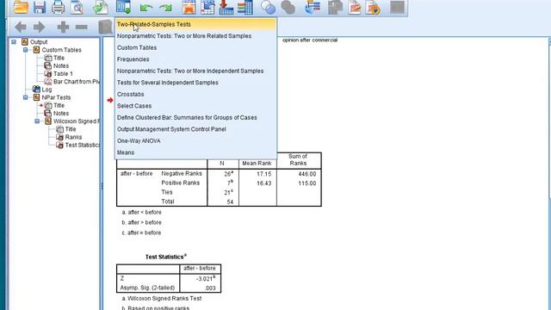Click the Mean Rank column header
The width and height of the screenshot is (551, 310).
(x=257, y=163)
